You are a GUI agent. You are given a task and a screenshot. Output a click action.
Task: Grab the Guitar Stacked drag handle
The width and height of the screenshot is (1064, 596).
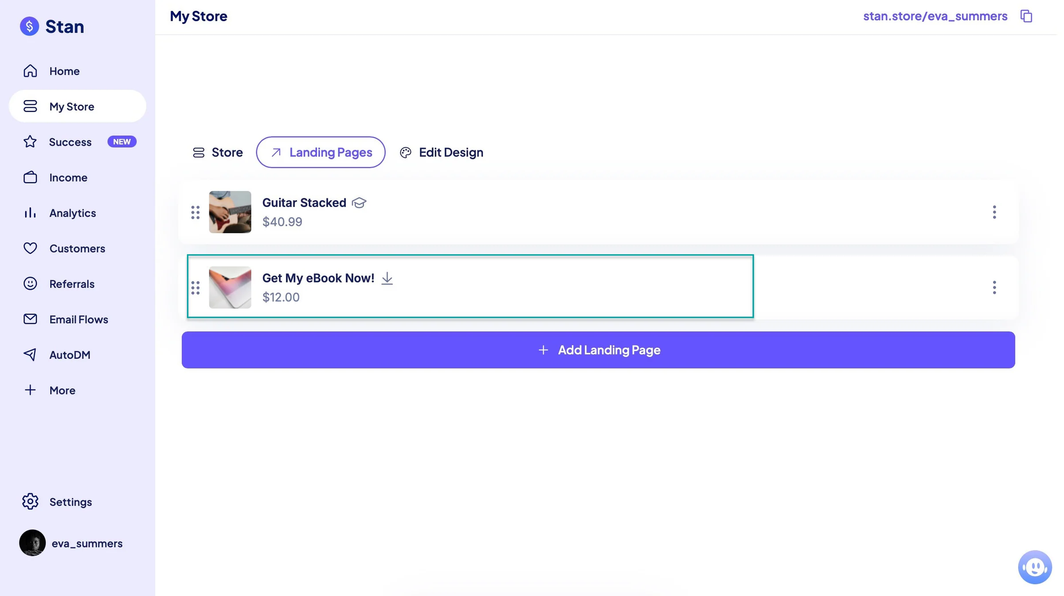195,212
